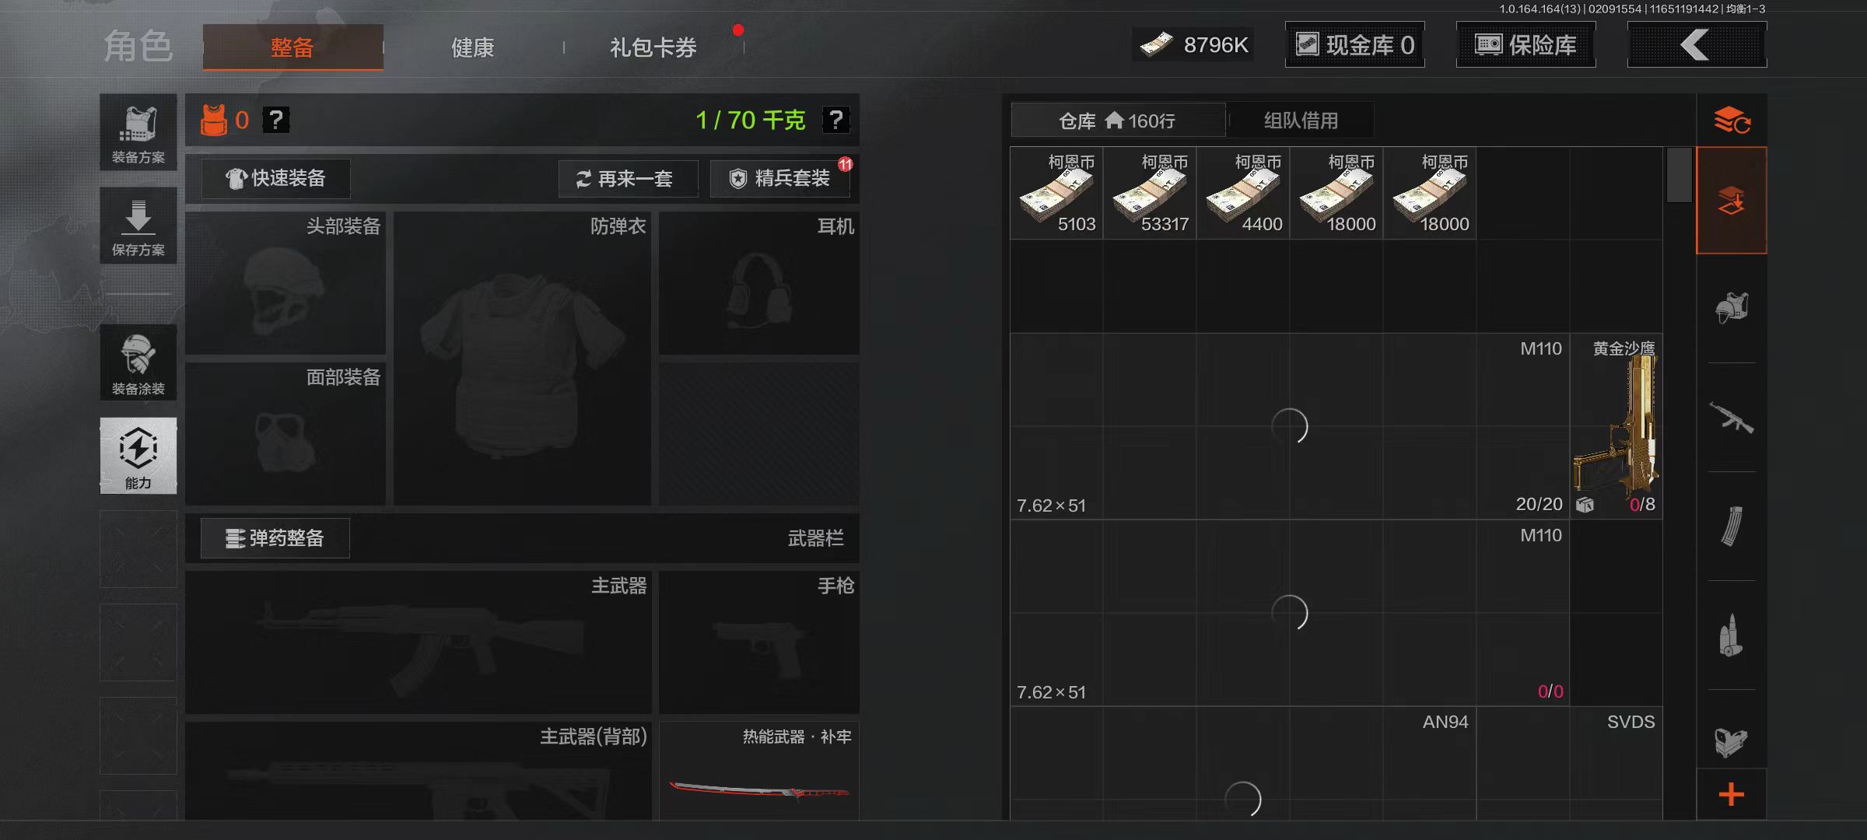Filter warehouse by ammo bullet icon
This screenshot has width=1867, height=840.
point(1732,635)
